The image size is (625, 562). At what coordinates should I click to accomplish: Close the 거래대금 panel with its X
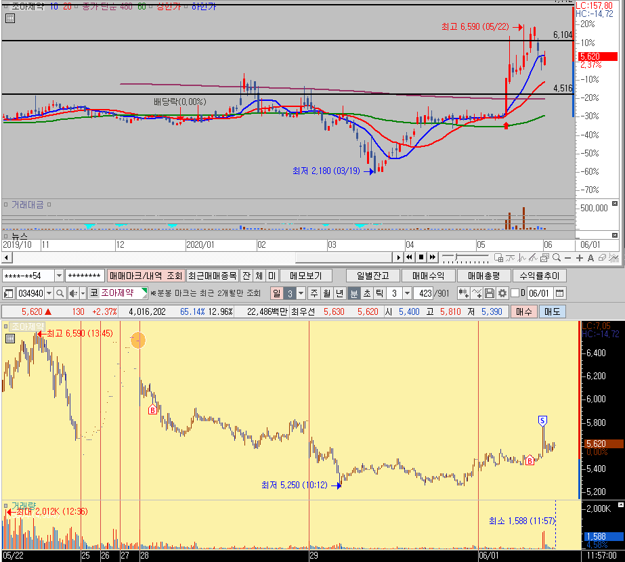(615, 203)
